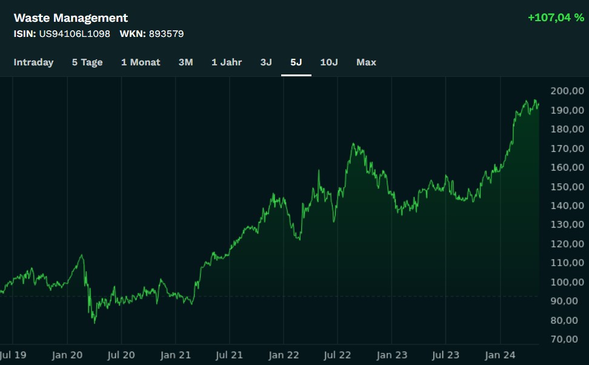Click the WKN value 893579
The image size is (589, 365).
click(x=166, y=34)
